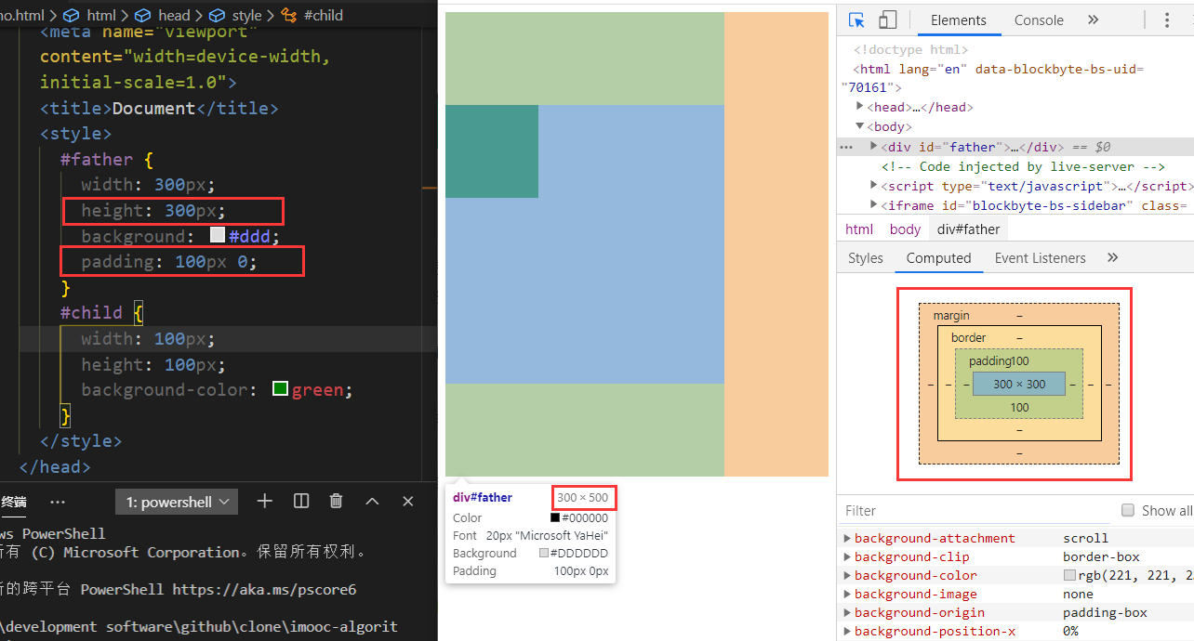Click the green child box in preview
Viewport: 1194px width, 641px height.
(492, 151)
